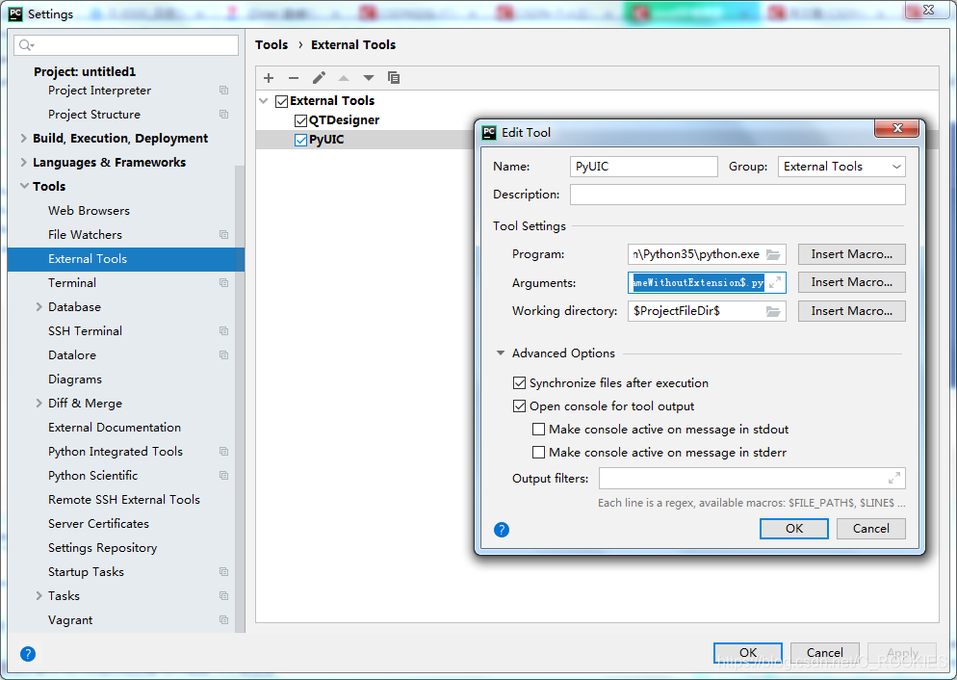Click project-level icon next to Vagrant
Screen dimensions: 957x680
[224, 620]
